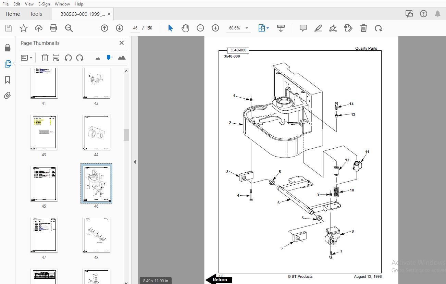Select the highlighter pen tool
The height and width of the screenshot is (284, 446).
pos(318,28)
